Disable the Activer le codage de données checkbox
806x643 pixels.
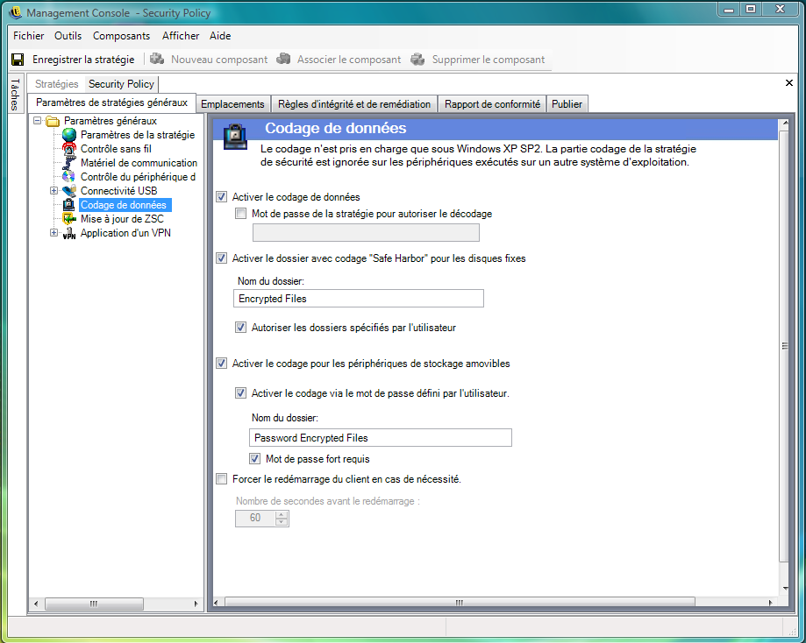pos(221,197)
